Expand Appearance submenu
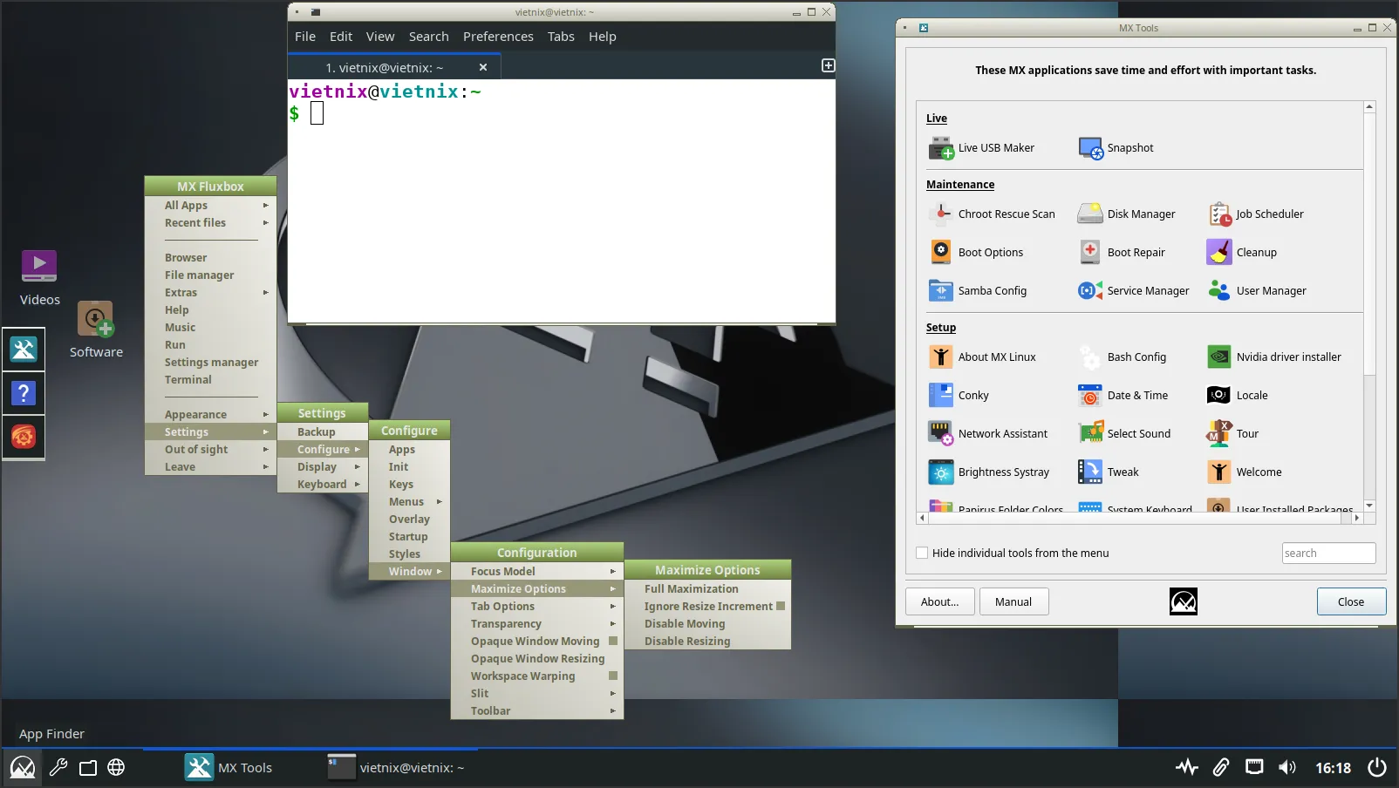 (x=210, y=415)
